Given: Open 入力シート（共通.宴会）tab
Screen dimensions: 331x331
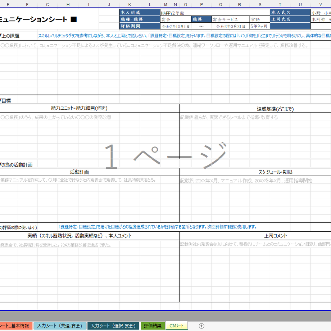Looking at the screenshot, I should [x=60, y=326].
